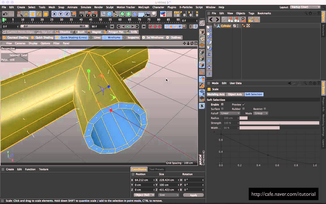Click the Enable Axis L-shaped icon
Screen dimensions: 326x204
pos(202,72)
